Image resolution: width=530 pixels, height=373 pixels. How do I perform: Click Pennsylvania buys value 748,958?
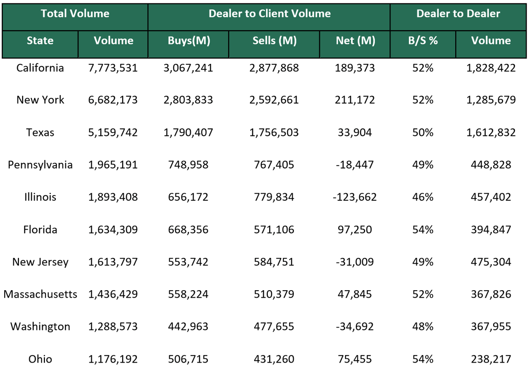188,165
